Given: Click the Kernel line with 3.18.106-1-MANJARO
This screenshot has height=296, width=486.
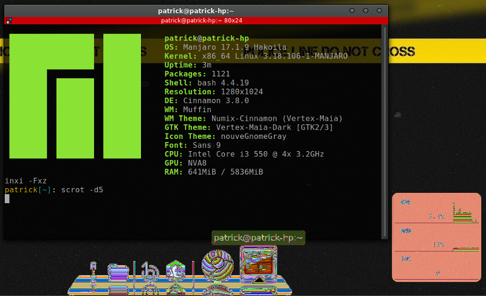Looking at the screenshot, I should (256, 56).
